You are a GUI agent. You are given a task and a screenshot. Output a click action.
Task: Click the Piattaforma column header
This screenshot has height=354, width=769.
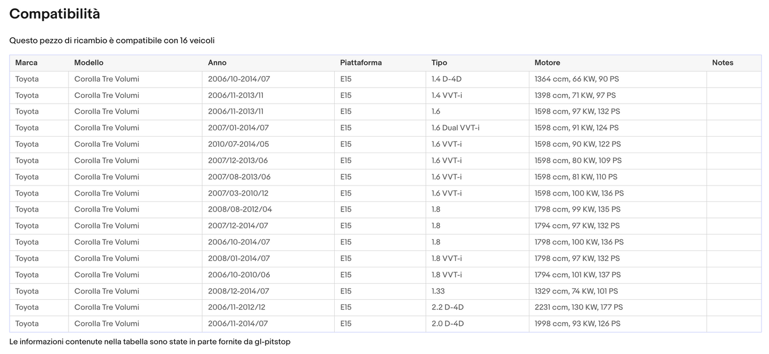click(361, 63)
